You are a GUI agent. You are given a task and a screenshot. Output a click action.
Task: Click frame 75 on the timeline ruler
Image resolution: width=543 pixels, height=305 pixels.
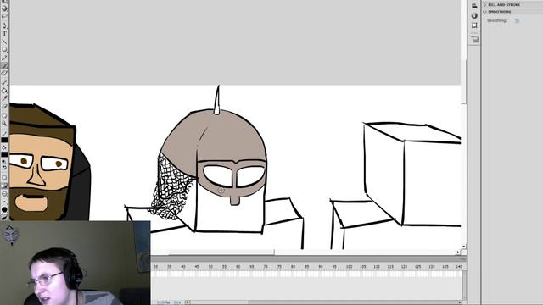[x=279, y=267]
